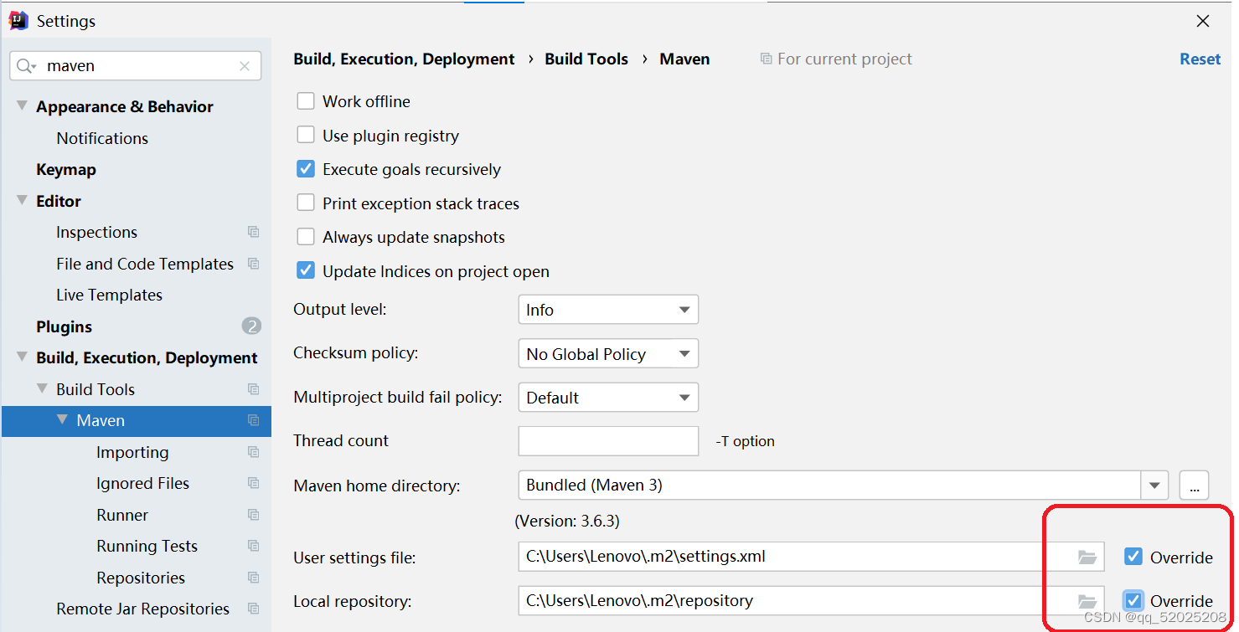Collapse the Build Tools node arrow

[42, 389]
